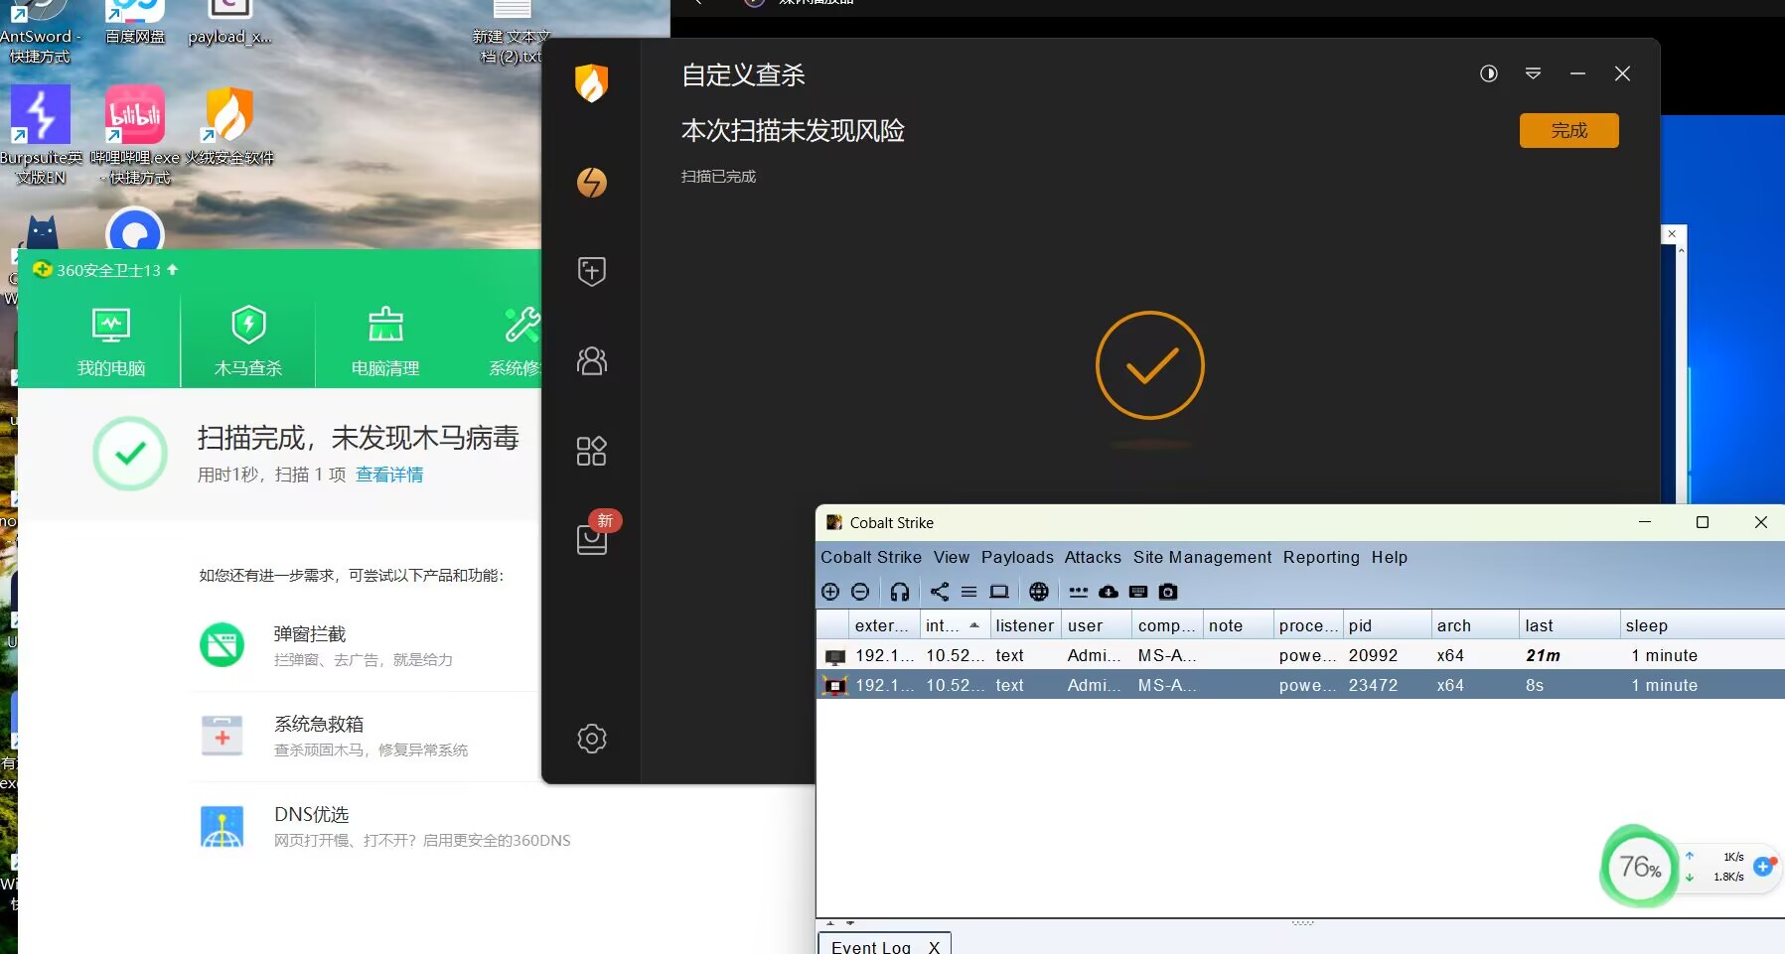Click arch column header
This screenshot has height=954, width=1785.
coord(1474,625)
